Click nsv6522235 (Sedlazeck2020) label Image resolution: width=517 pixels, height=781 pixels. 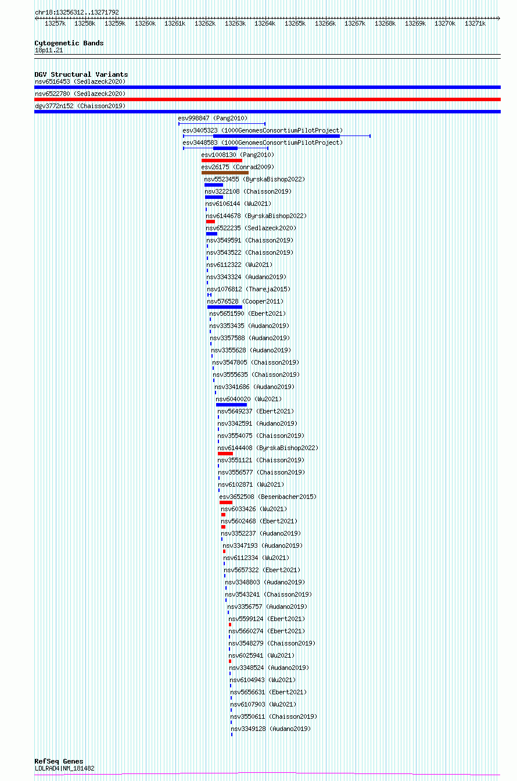pos(251,228)
